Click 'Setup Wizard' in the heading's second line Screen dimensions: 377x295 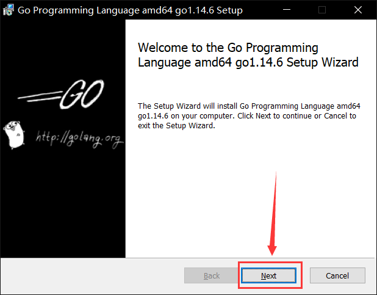point(323,62)
